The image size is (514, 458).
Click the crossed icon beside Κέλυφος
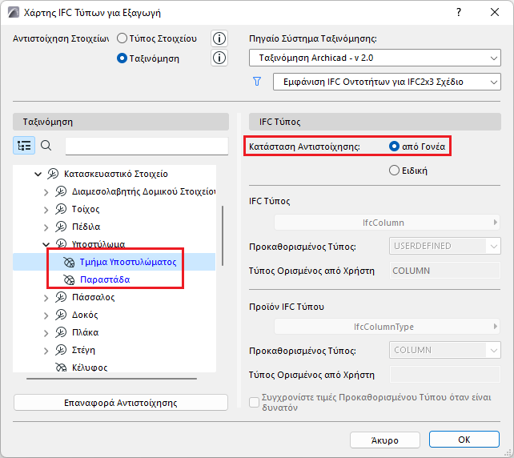61,368
